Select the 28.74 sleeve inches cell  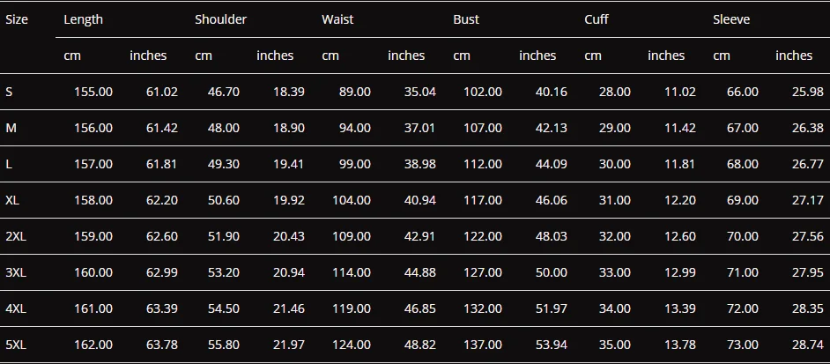[x=808, y=345]
